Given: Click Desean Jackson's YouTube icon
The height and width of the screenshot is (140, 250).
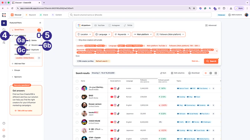Looking at the screenshot, I should pos(112,105).
